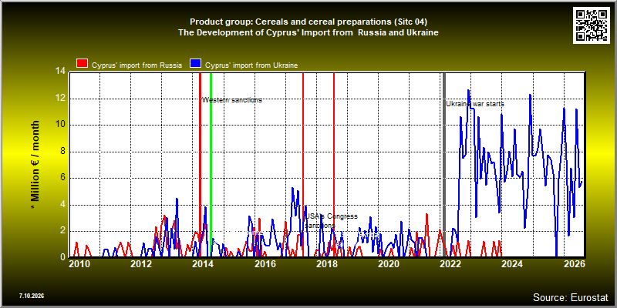
Task: Click the x-axis year 2022
Action: [x=450, y=264]
